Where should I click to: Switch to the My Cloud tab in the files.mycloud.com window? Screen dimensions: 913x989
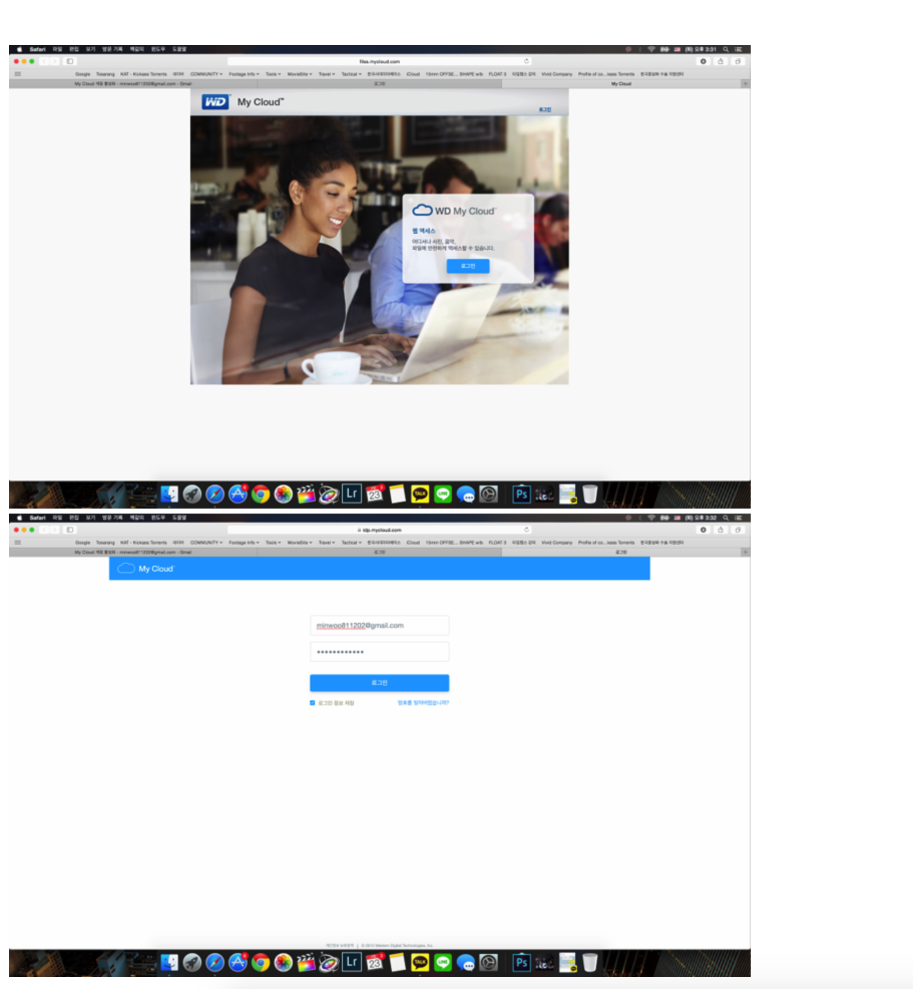[x=621, y=84]
